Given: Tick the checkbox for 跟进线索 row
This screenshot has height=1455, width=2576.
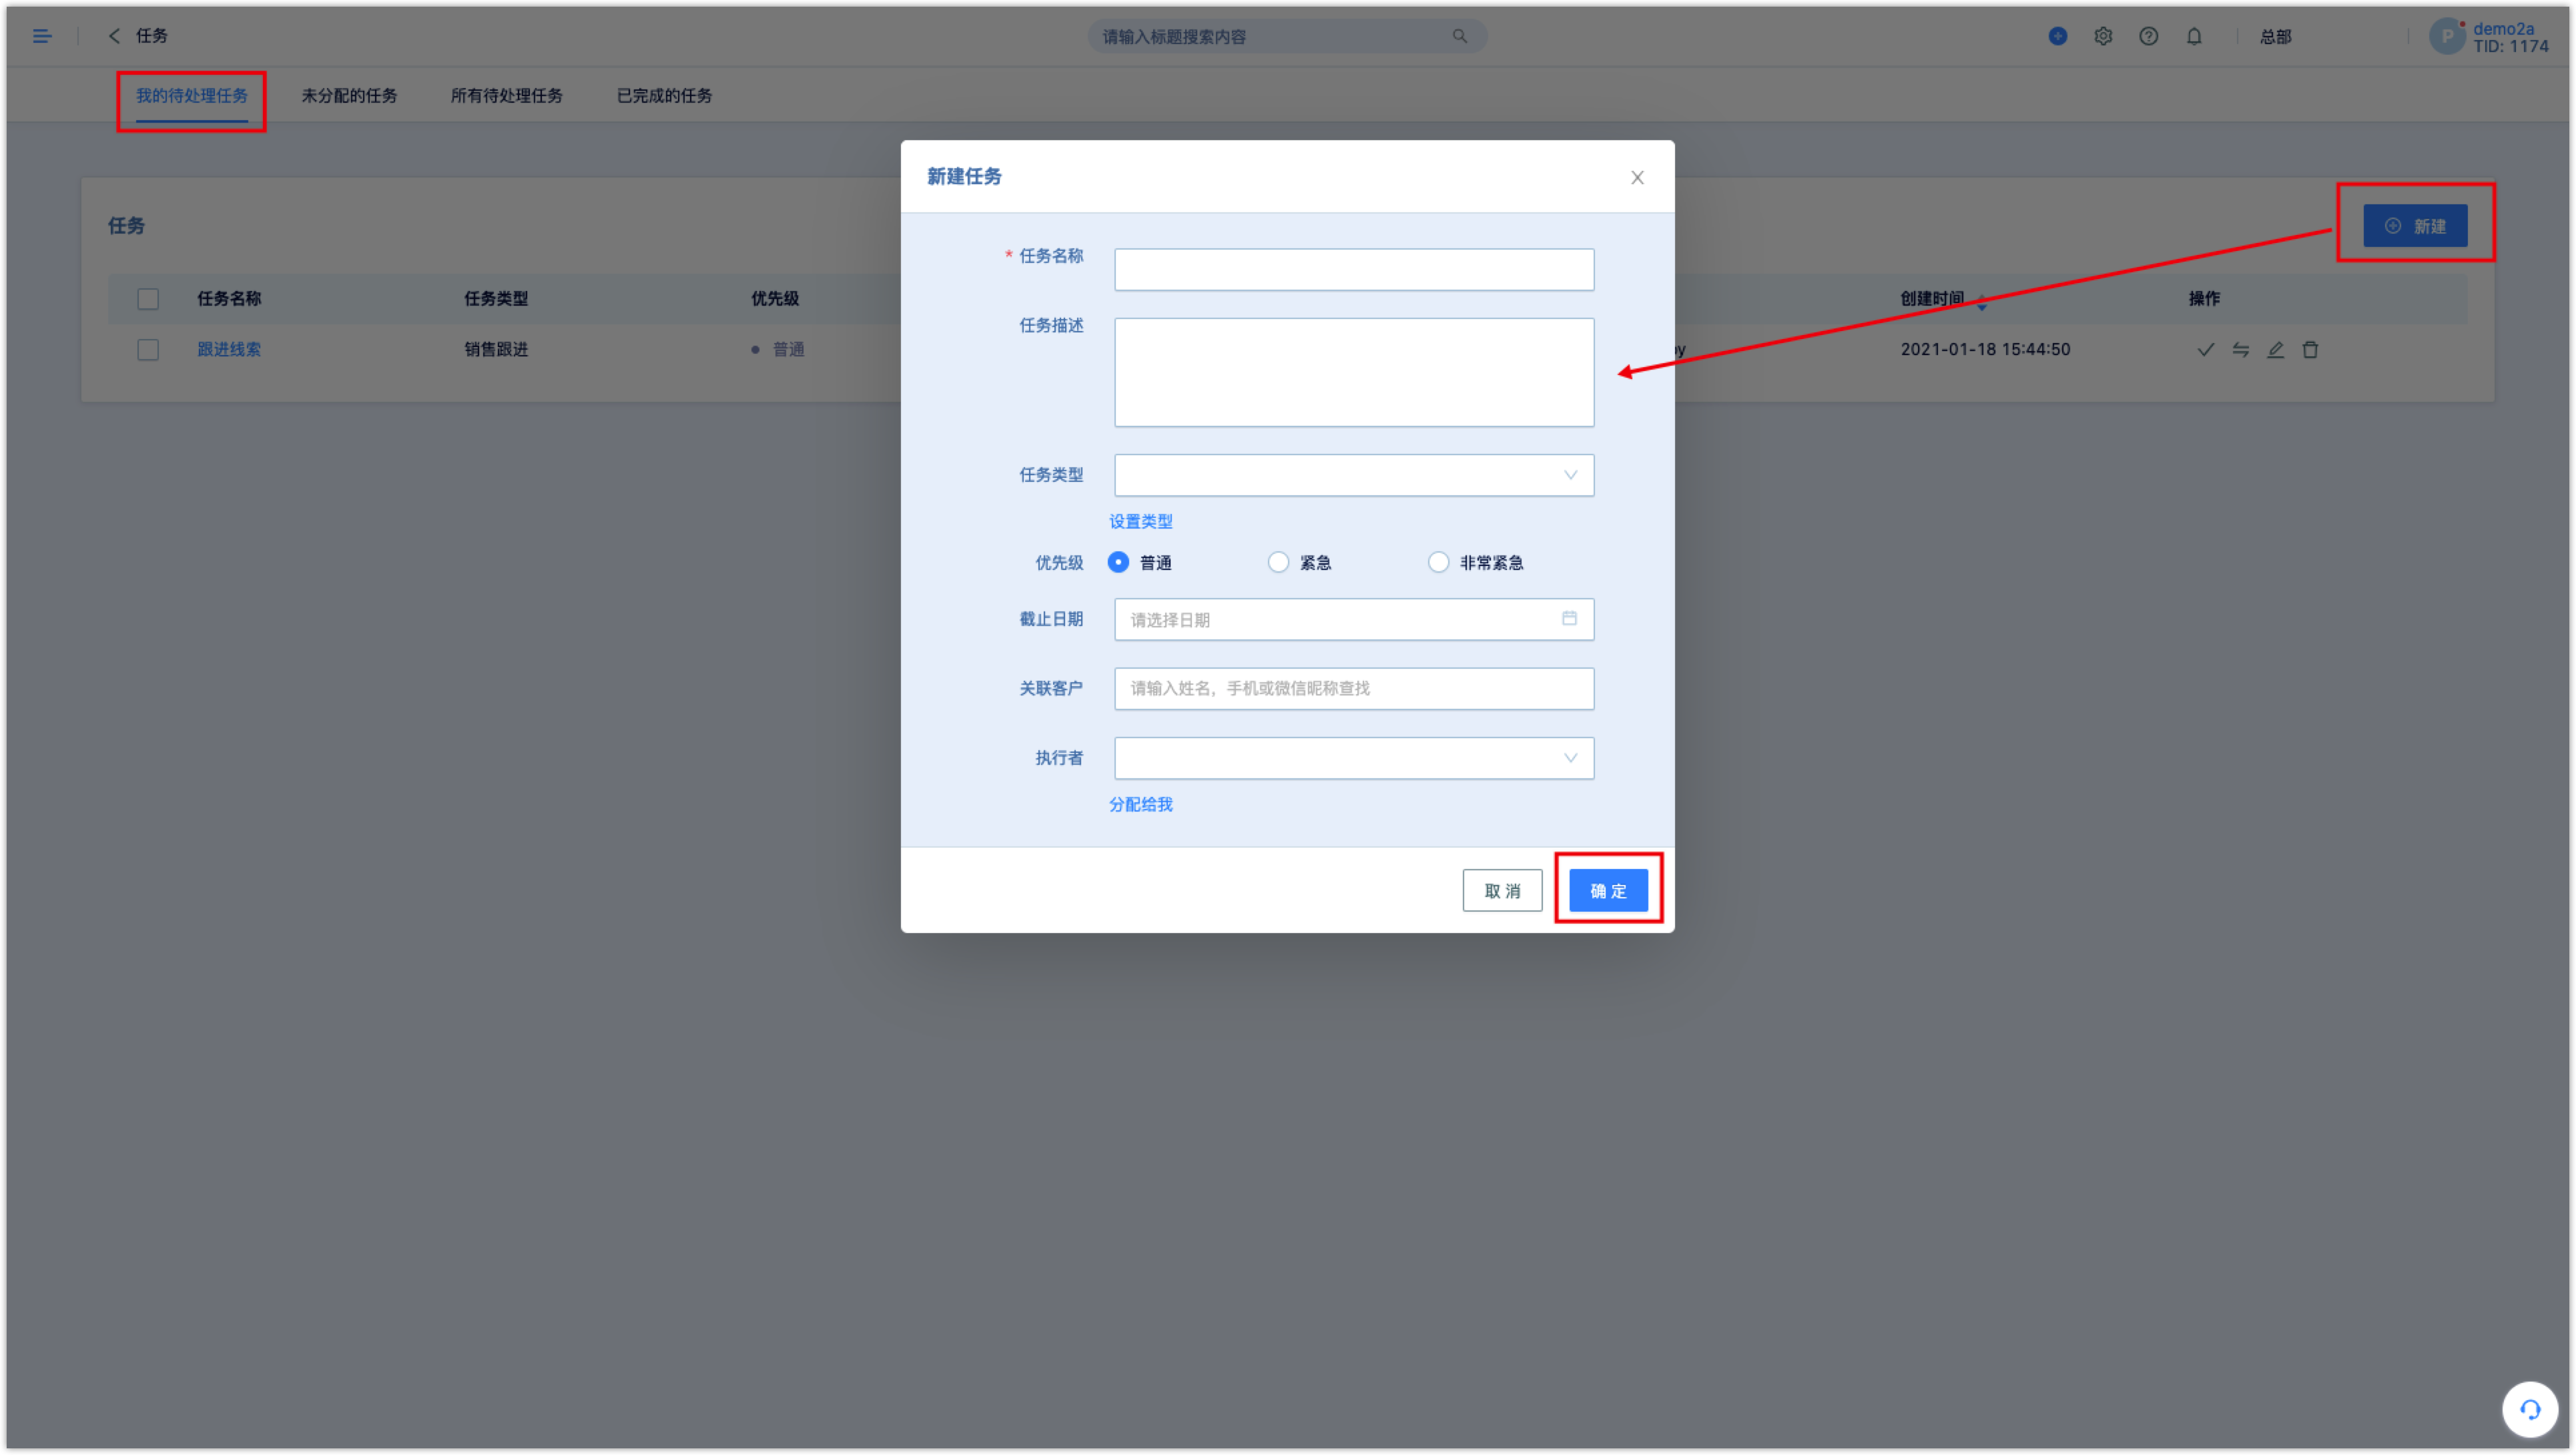Looking at the screenshot, I should coord(148,349).
